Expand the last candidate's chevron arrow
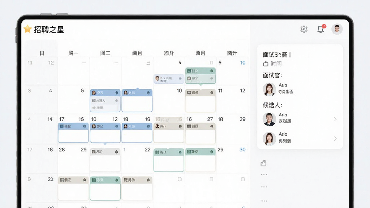The width and height of the screenshot is (370, 208). click(x=335, y=139)
